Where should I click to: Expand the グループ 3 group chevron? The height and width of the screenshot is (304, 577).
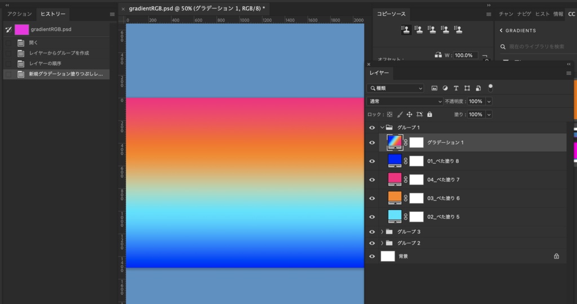click(382, 232)
